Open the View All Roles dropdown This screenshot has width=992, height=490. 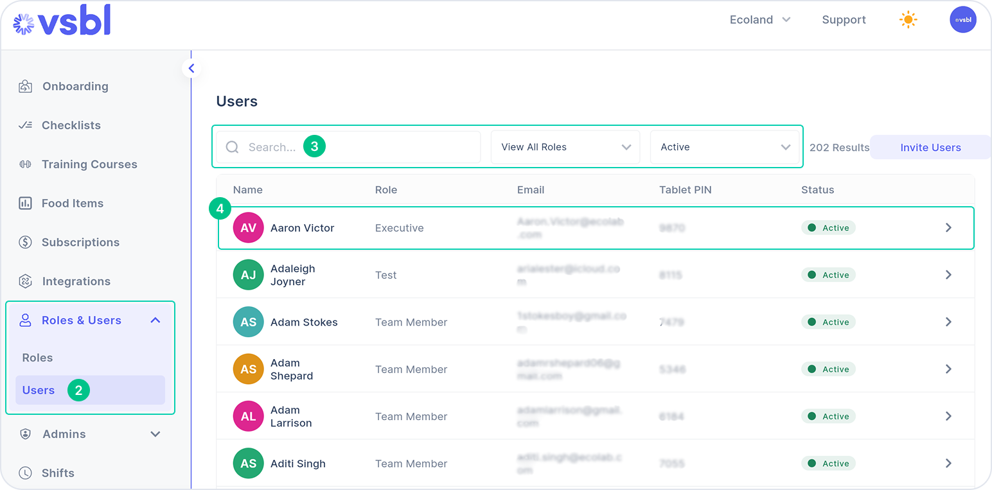pyautogui.click(x=565, y=147)
